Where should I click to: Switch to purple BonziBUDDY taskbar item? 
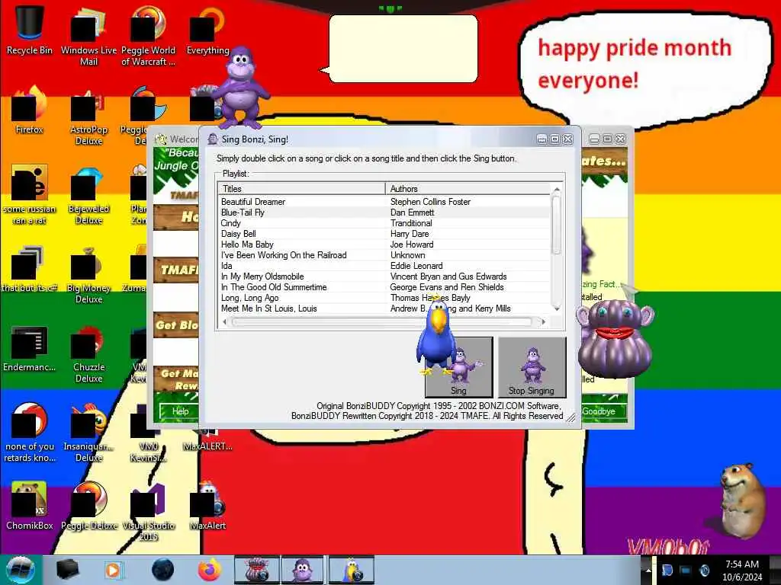(303, 570)
